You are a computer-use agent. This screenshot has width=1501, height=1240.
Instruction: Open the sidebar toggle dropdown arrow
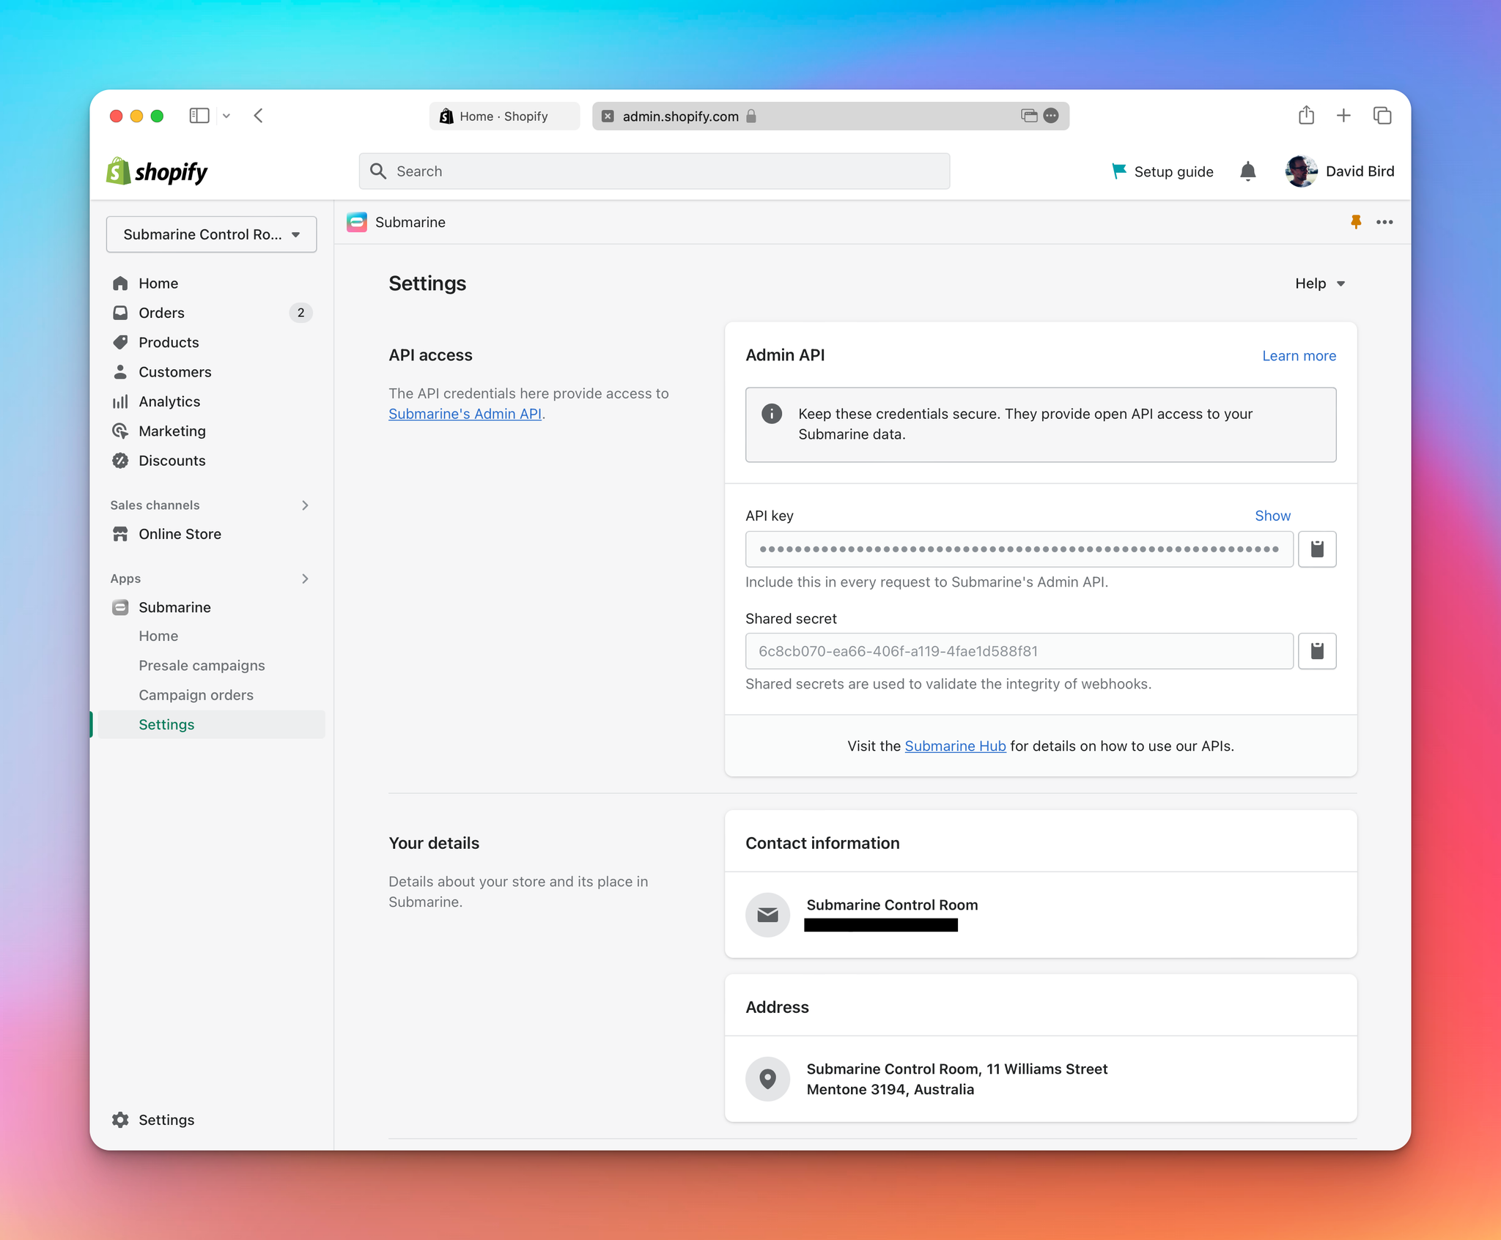[x=226, y=116]
